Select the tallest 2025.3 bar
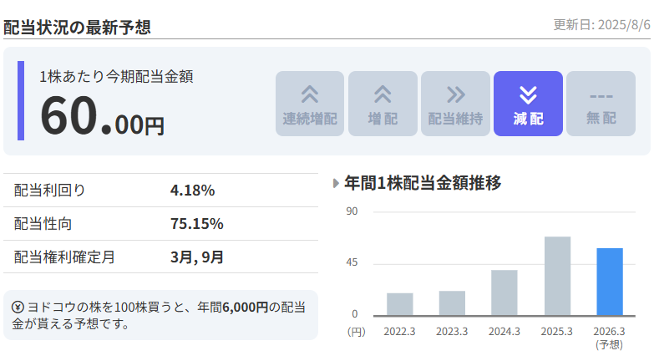654x361 pixels. [x=557, y=276]
